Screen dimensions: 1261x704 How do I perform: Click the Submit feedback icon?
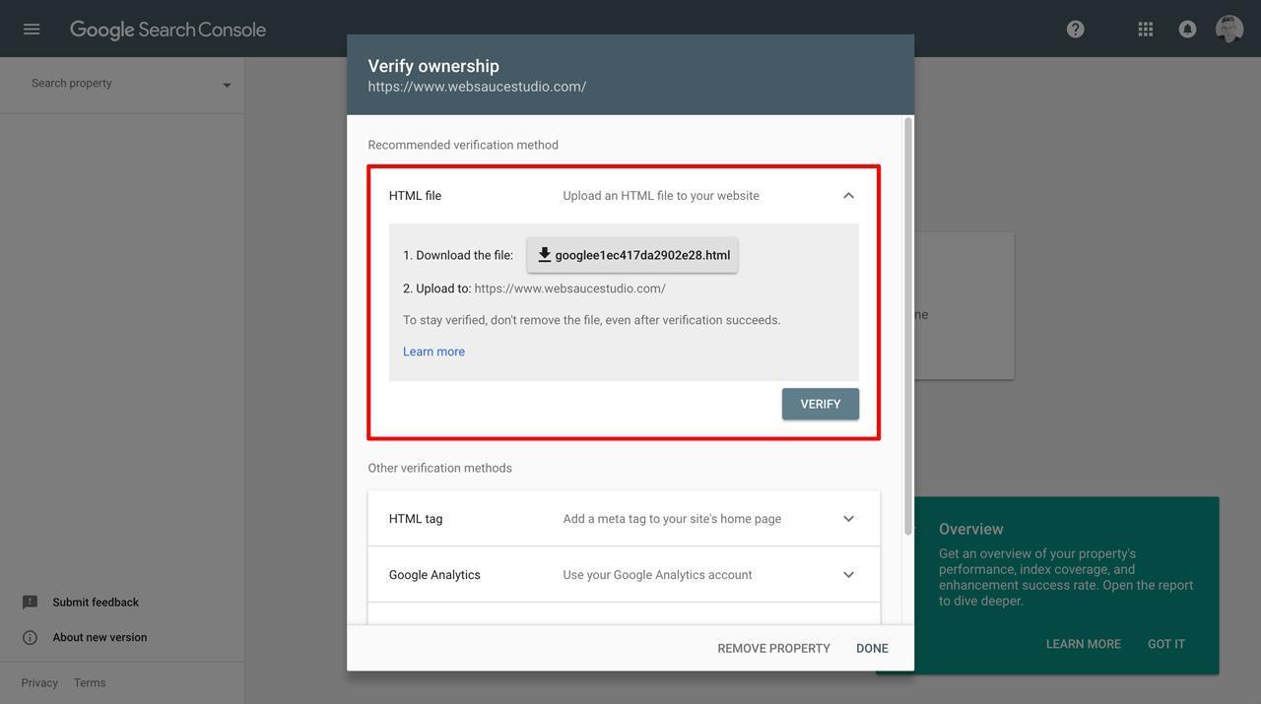coord(30,602)
